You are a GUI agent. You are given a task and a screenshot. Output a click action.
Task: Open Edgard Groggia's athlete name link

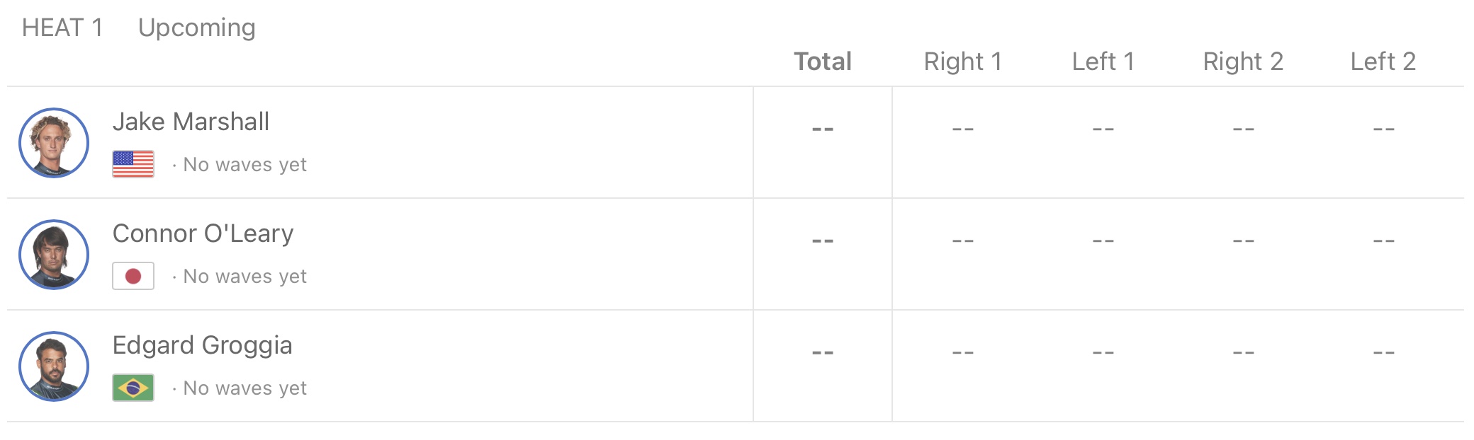click(x=202, y=345)
